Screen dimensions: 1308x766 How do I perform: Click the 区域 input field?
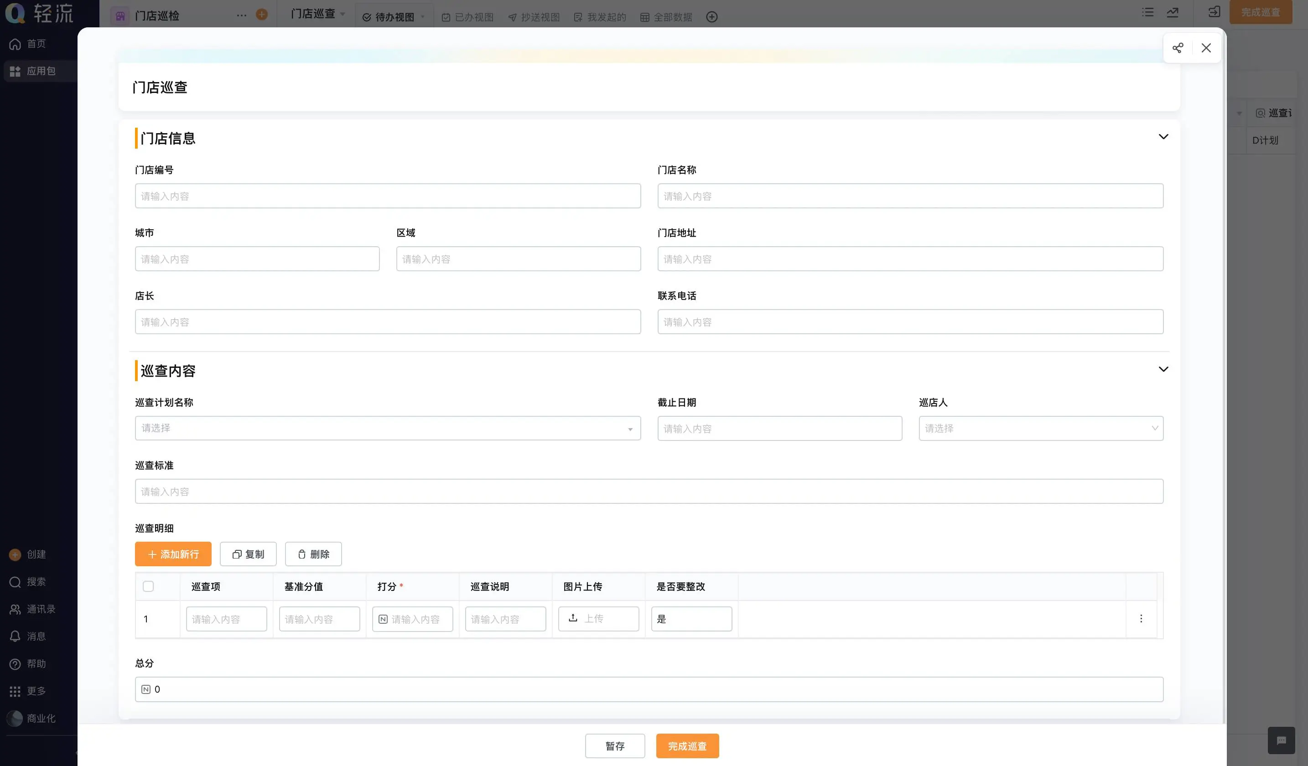point(518,259)
